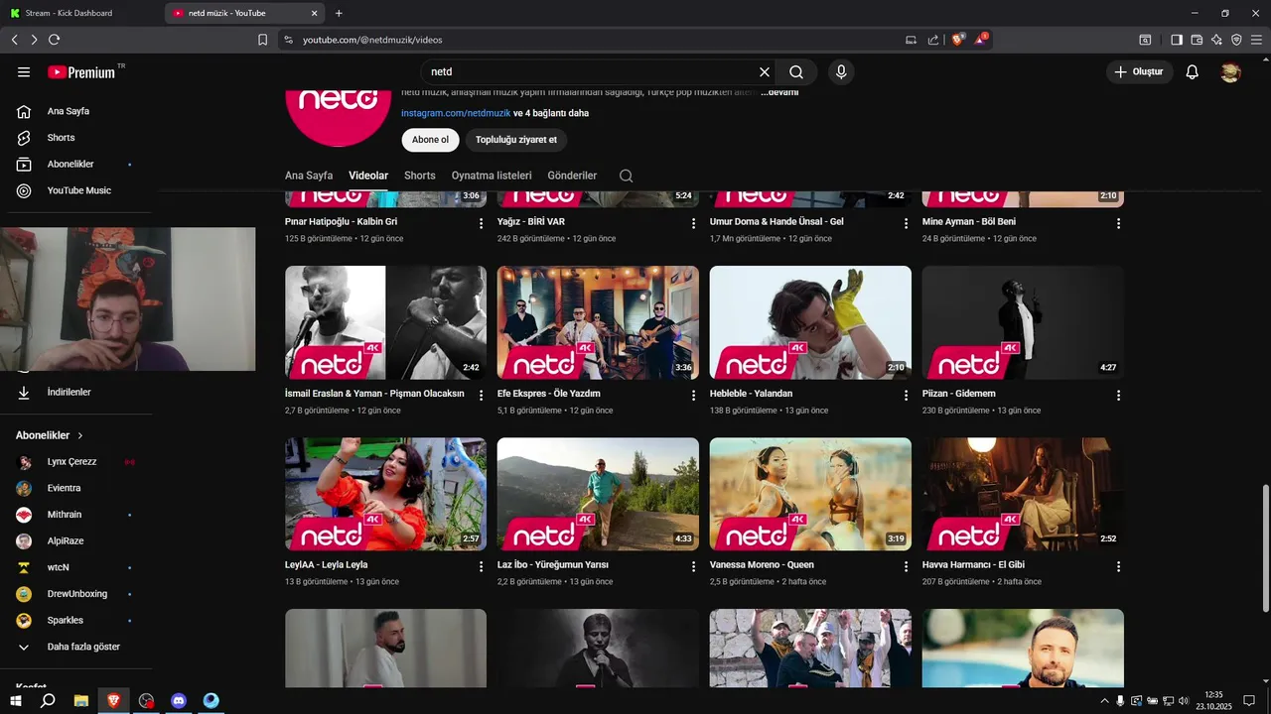Open options for Laz İbo - Yüreğumun Yarısı
This screenshot has height=714, width=1271.
694,566
